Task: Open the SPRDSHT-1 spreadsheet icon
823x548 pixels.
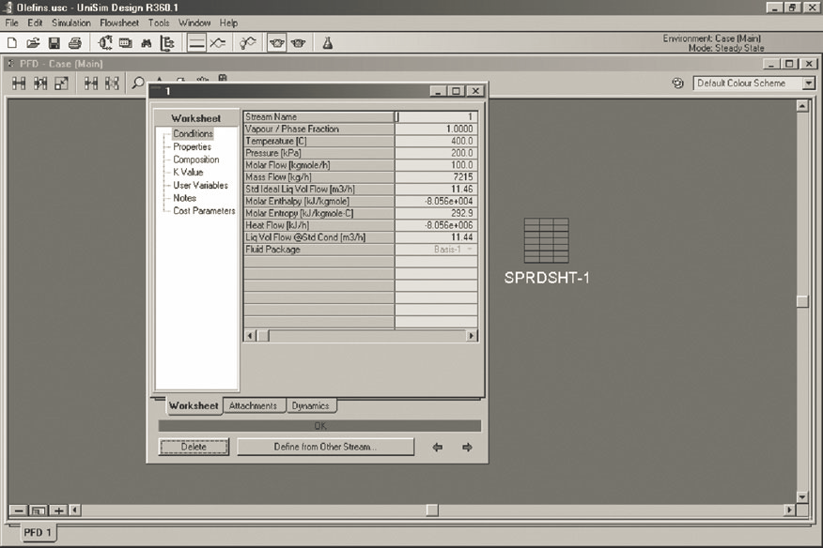Action: click(546, 241)
